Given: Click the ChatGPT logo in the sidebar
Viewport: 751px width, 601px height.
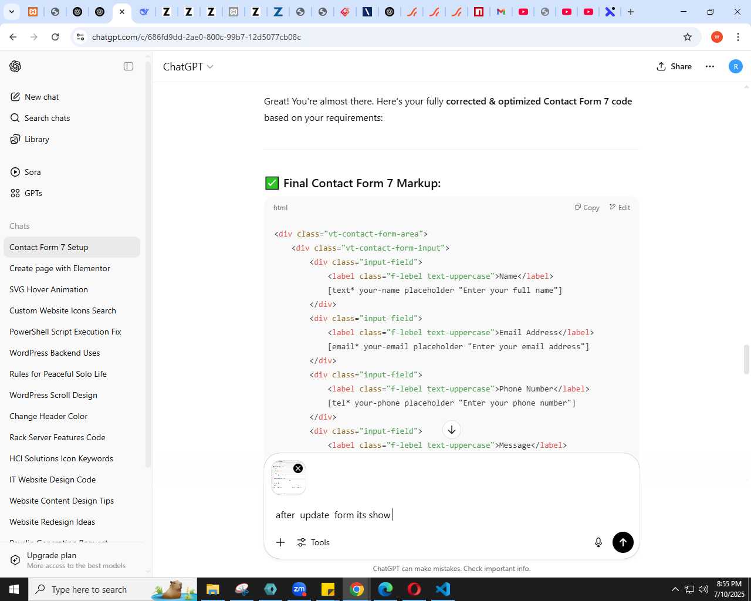Looking at the screenshot, I should pyautogui.click(x=15, y=66).
